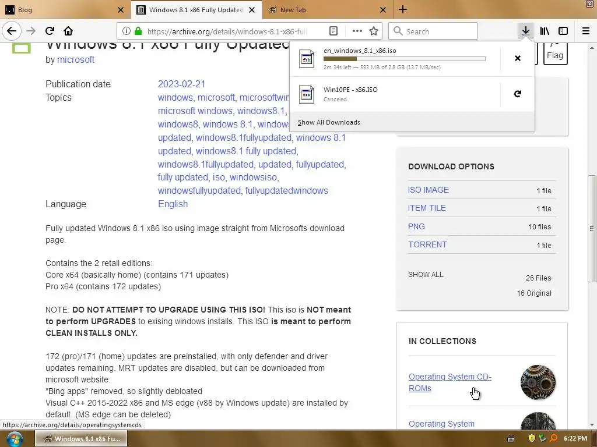This screenshot has width=597, height=447.
Task: Toggle the downloads panel arrow button
Action: coord(525,31)
